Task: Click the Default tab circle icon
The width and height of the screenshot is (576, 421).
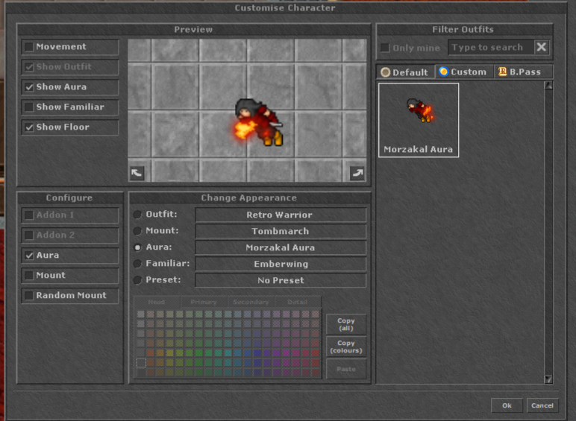Action: 385,72
